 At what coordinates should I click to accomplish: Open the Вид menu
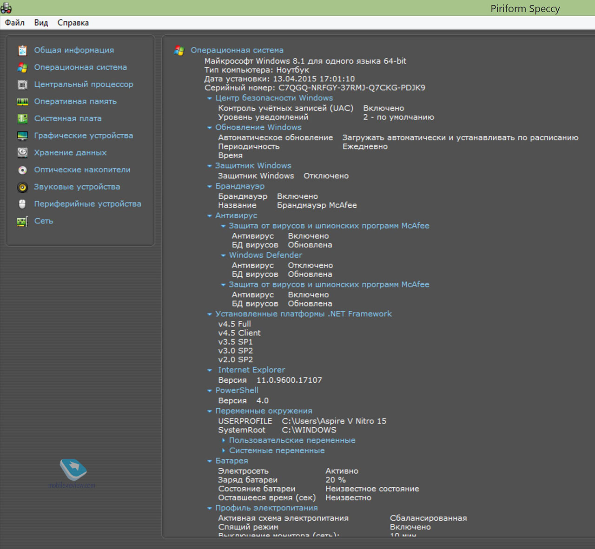(x=41, y=23)
